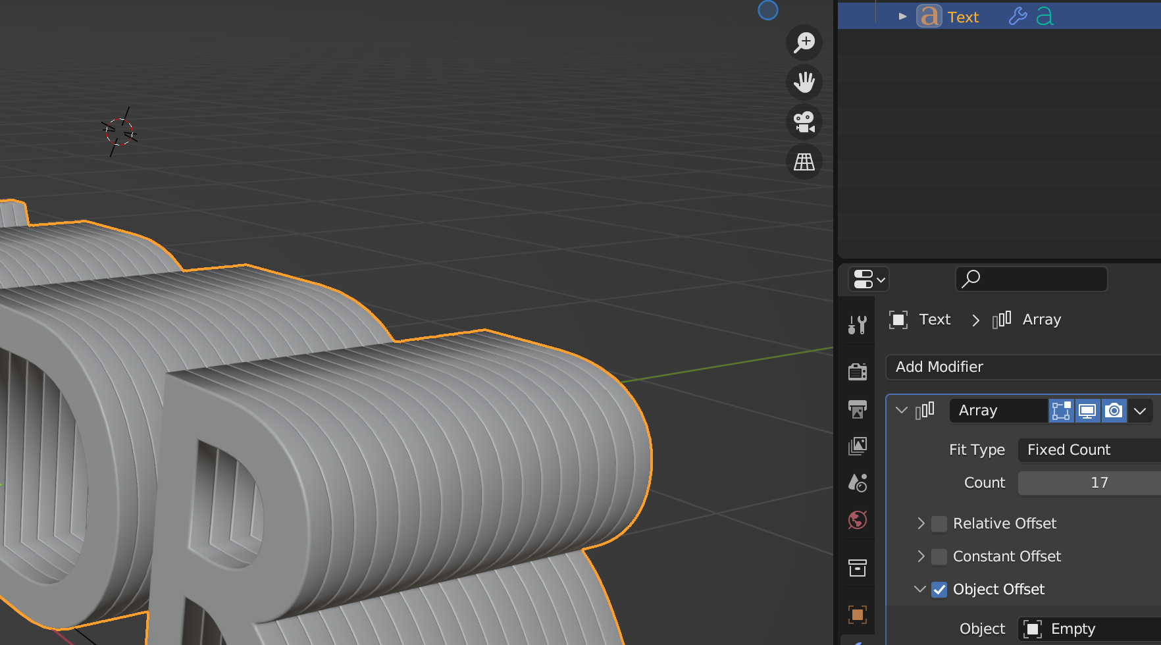Screen dimensions: 1161x645
Task: Click the wrench modifier icon in the outliner
Action: tap(1018, 16)
